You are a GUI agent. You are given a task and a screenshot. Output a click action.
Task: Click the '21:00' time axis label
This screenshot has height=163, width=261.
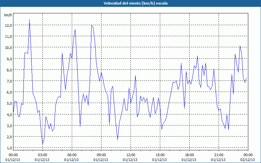pos(219,155)
